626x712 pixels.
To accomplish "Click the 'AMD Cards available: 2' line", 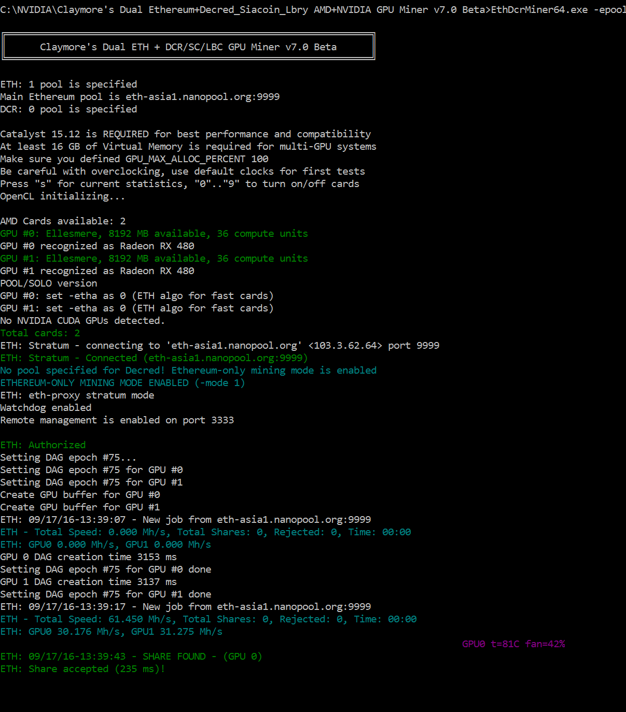I will click(63, 221).
